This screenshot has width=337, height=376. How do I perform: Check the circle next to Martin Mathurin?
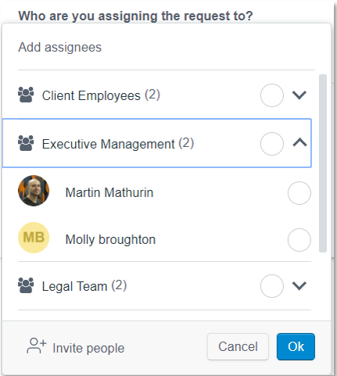(x=299, y=193)
